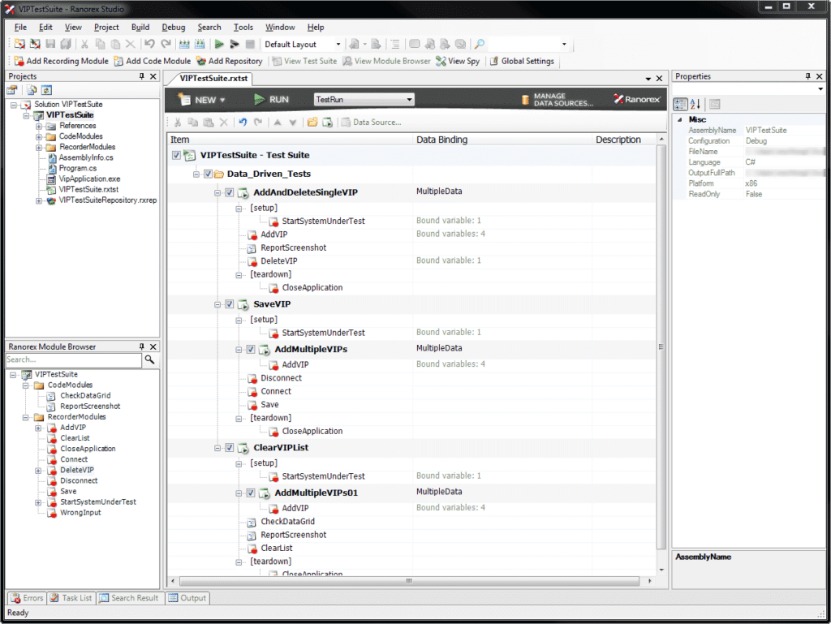The image size is (831, 624).
Task: Open the Tools menu
Action: tap(243, 27)
